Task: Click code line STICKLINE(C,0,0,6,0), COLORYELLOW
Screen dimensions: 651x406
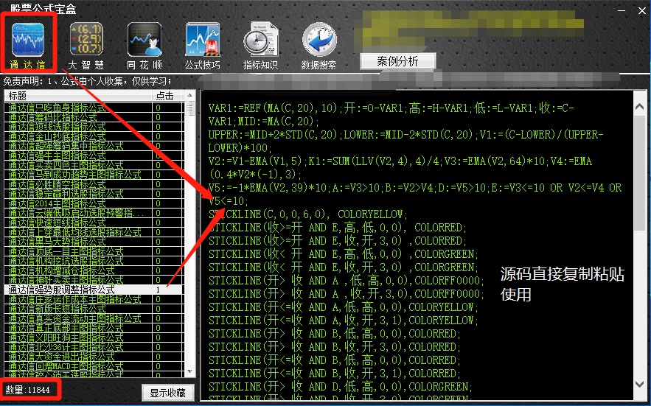Action: [308, 214]
